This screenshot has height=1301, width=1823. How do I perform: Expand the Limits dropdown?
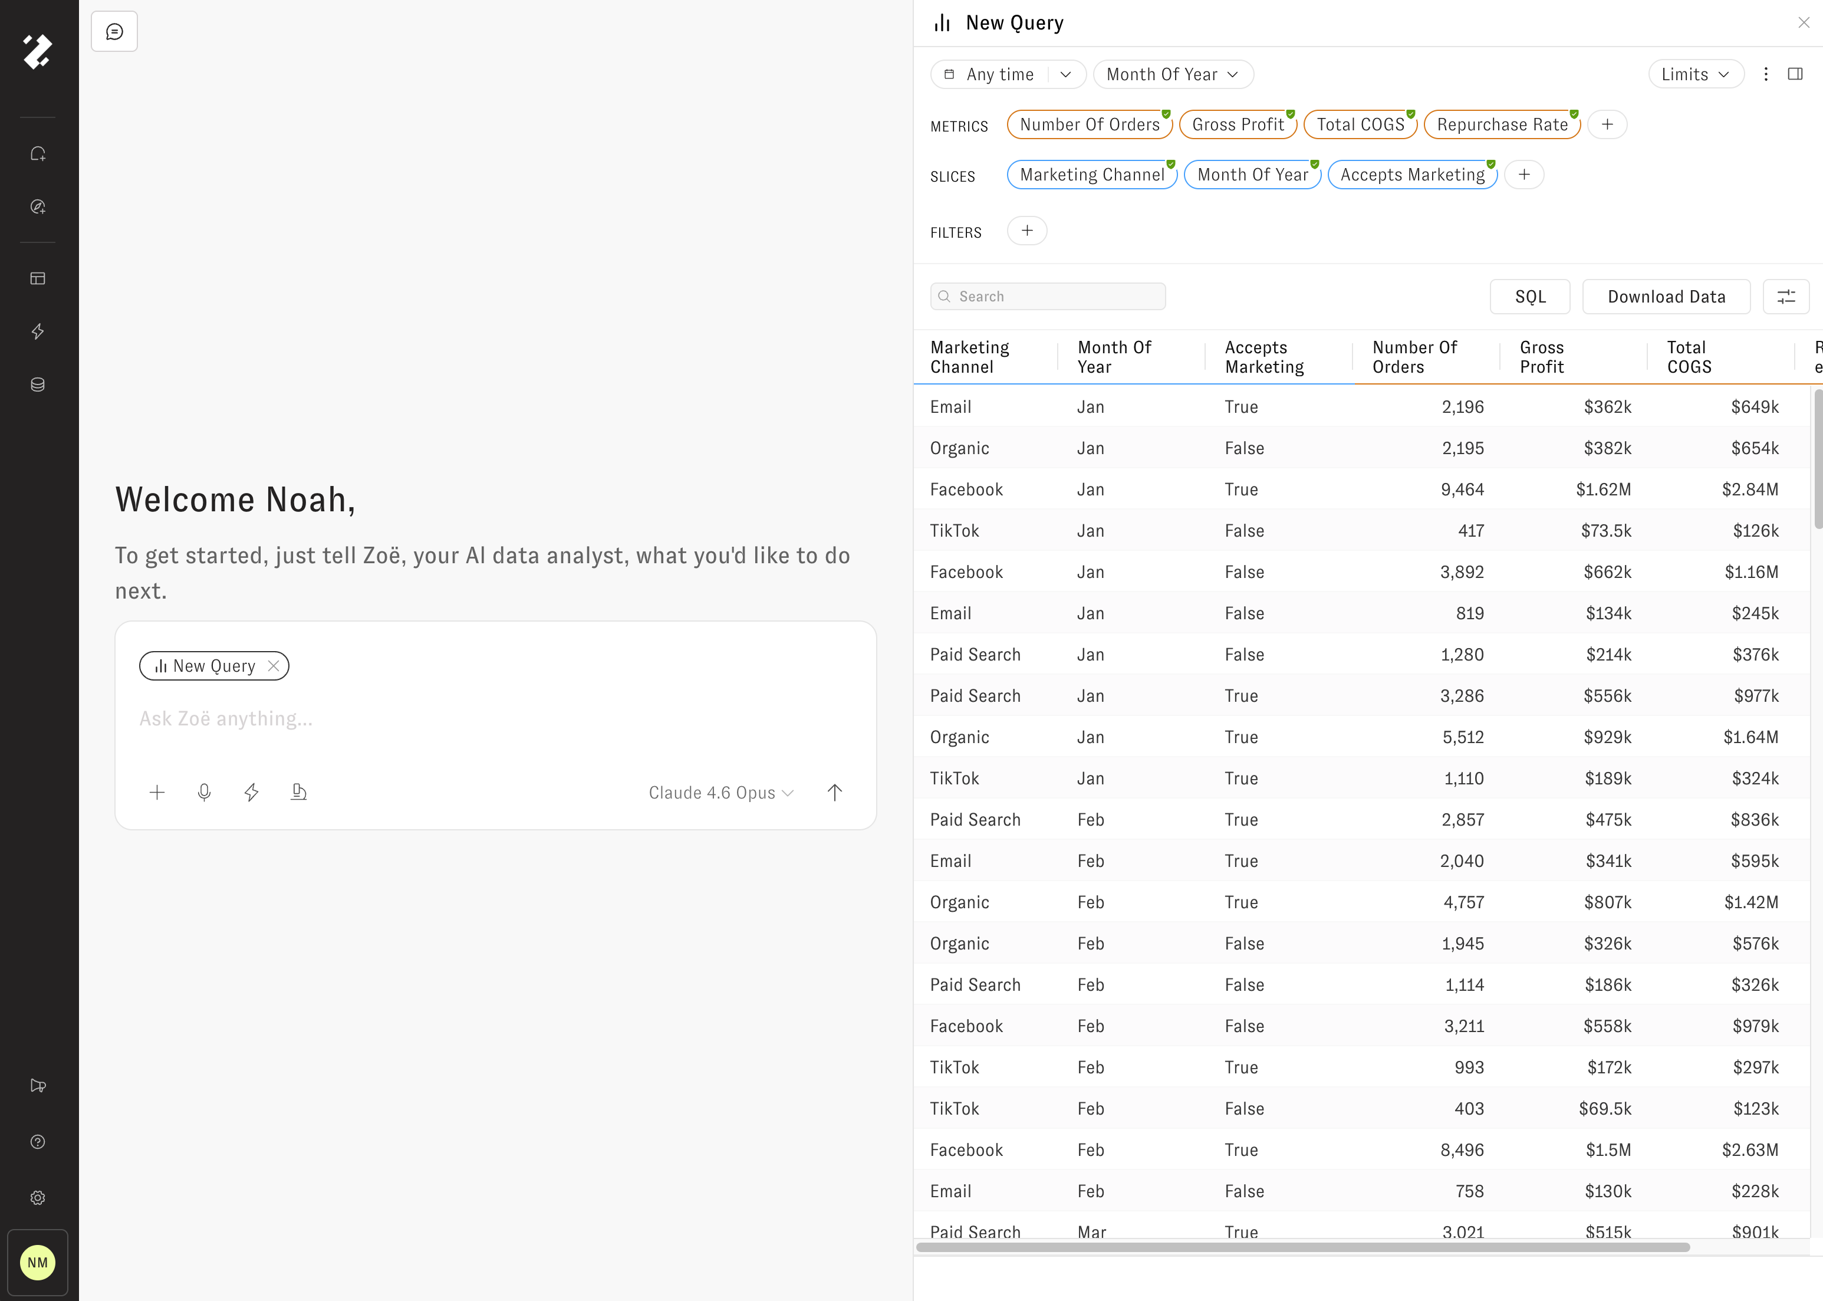1695,74
